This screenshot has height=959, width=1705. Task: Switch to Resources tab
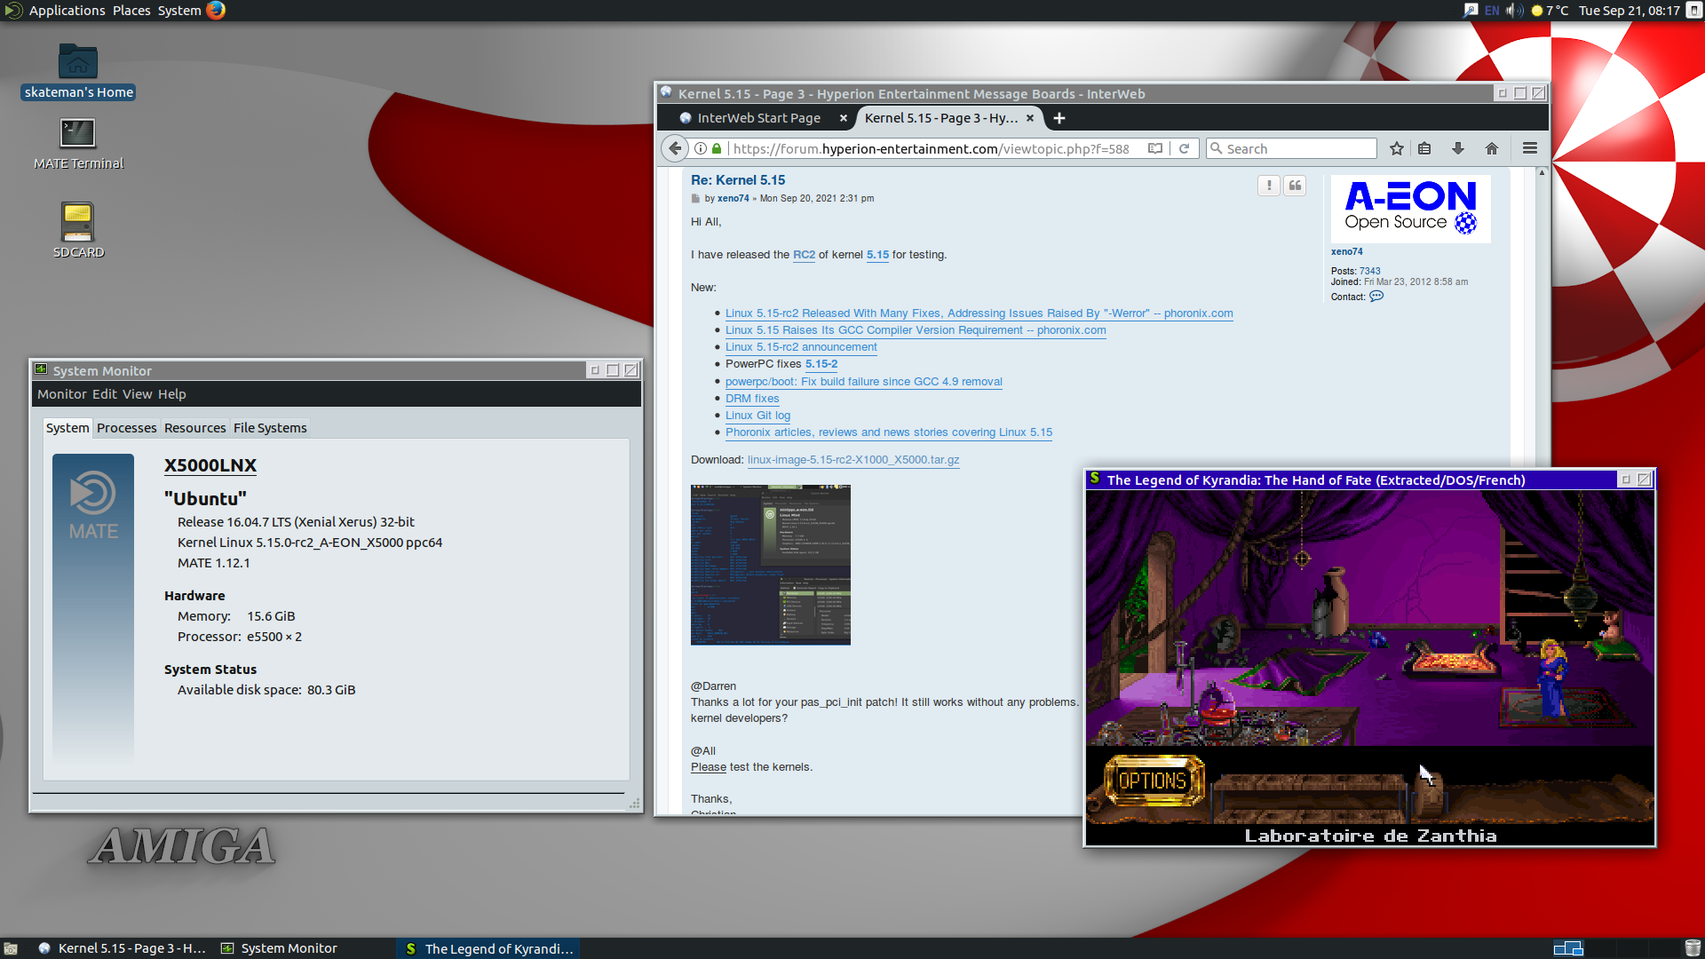click(x=195, y=428)
